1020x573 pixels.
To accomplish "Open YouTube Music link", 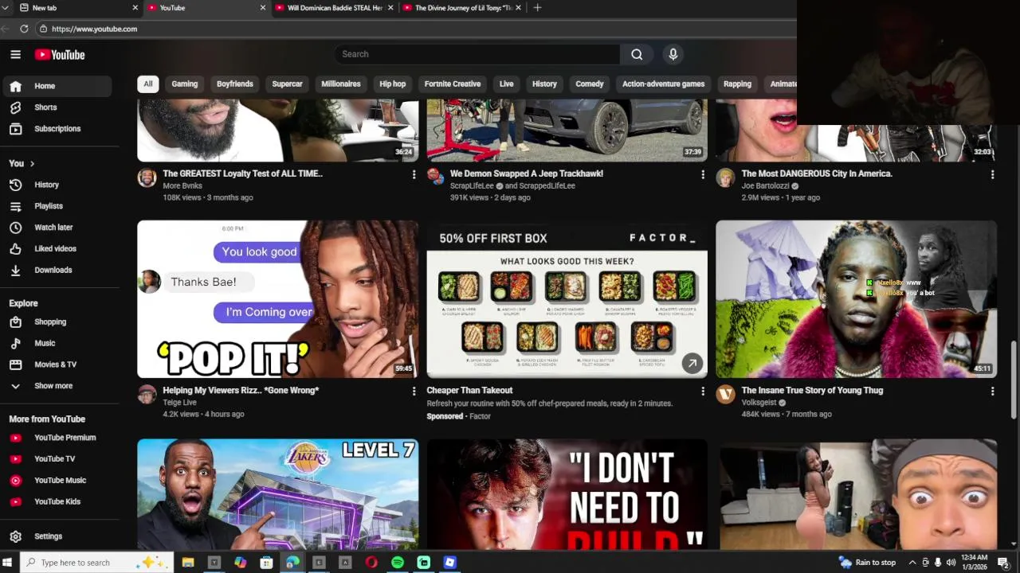I will pyautogui.click(x=61, y=481).
